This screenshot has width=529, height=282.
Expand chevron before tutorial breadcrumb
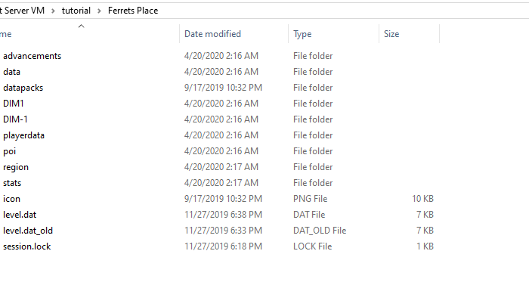54,11
